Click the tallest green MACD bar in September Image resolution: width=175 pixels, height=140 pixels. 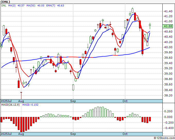tap(98, 112)
